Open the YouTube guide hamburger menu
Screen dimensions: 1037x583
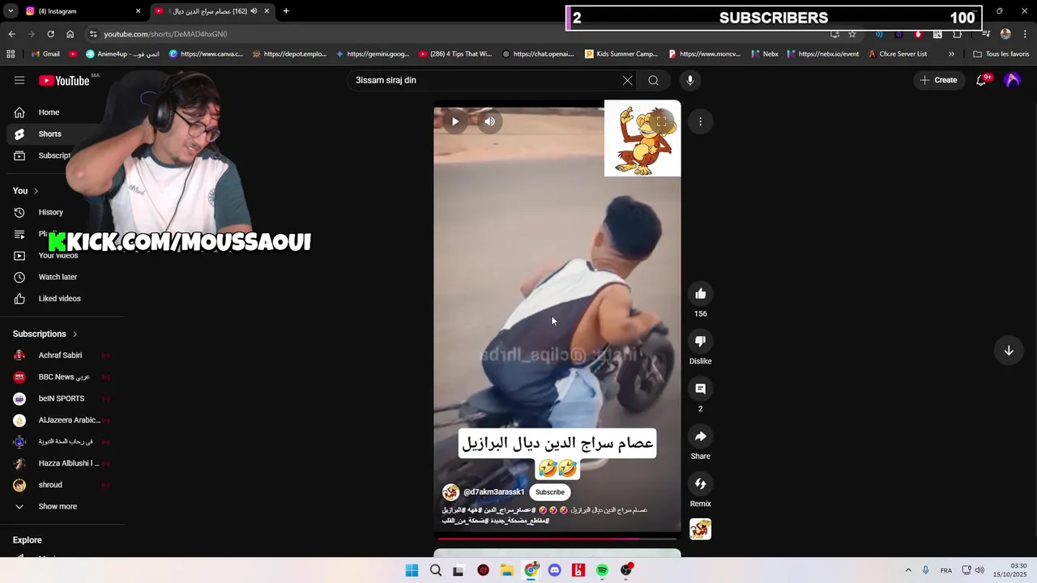click(x=19, y=80)
